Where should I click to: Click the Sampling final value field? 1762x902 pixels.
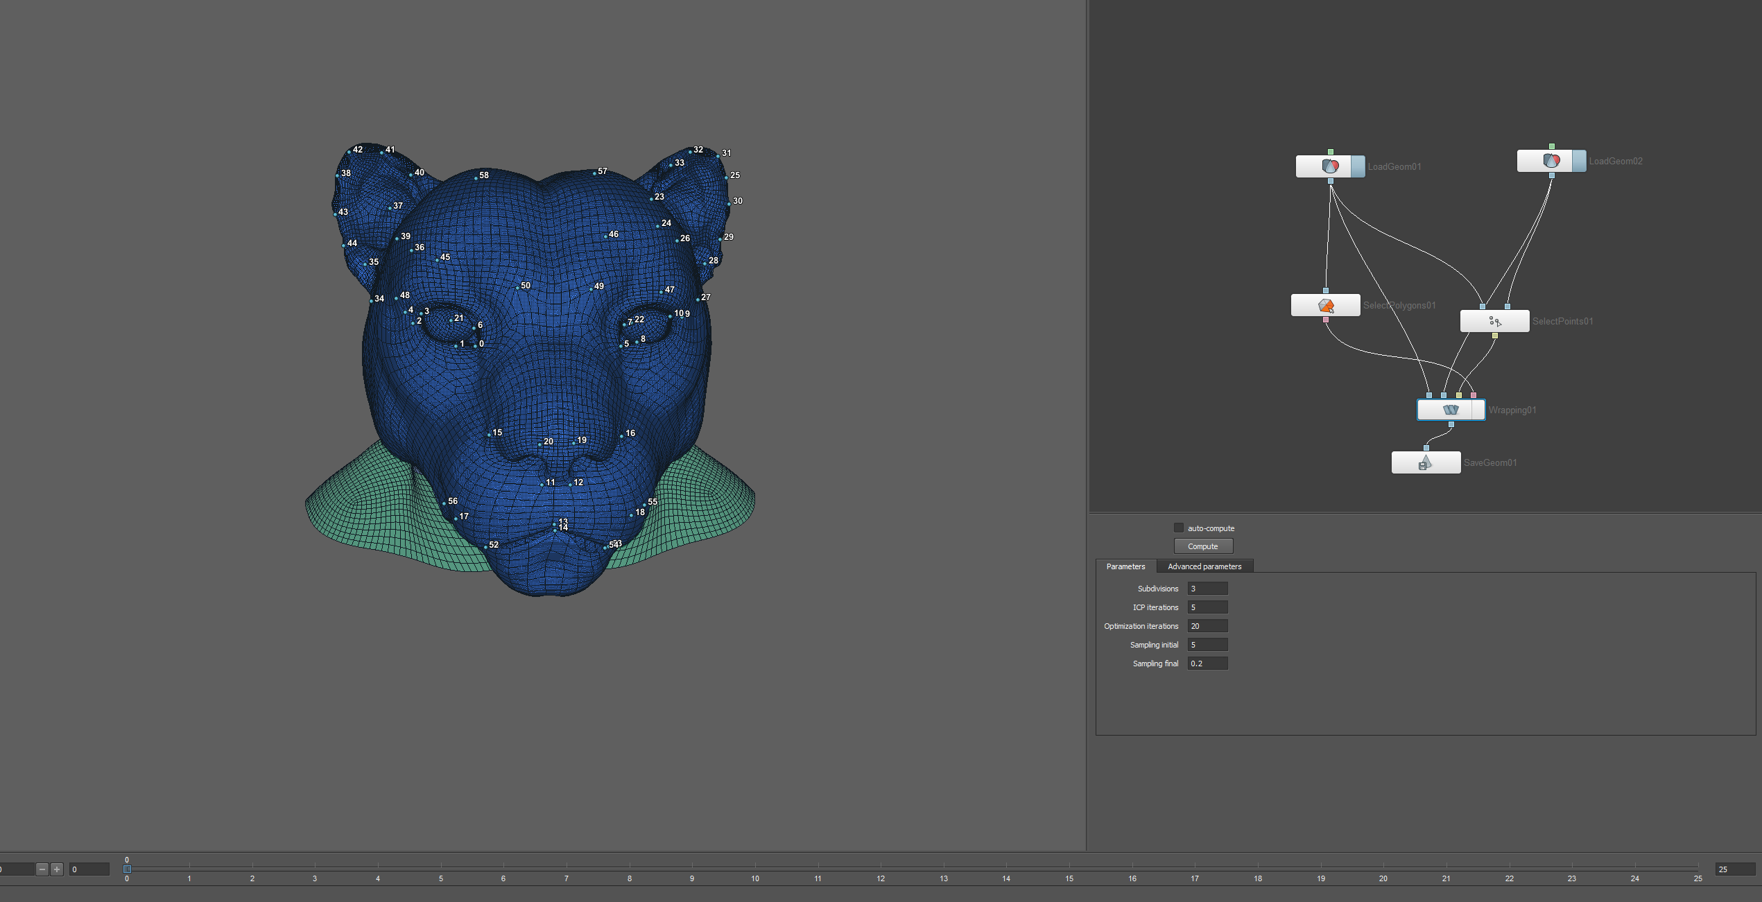point(1207,664)
